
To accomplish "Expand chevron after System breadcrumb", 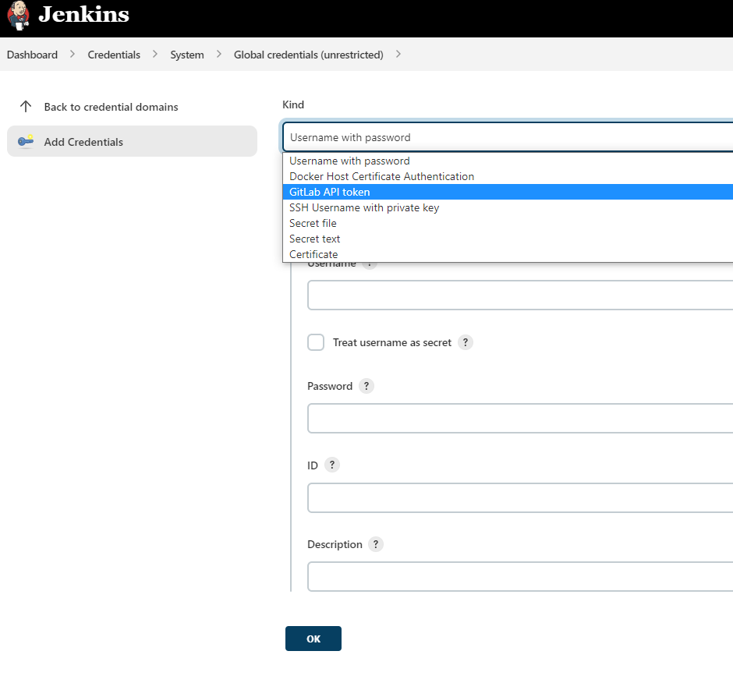I will coord(219,55).
